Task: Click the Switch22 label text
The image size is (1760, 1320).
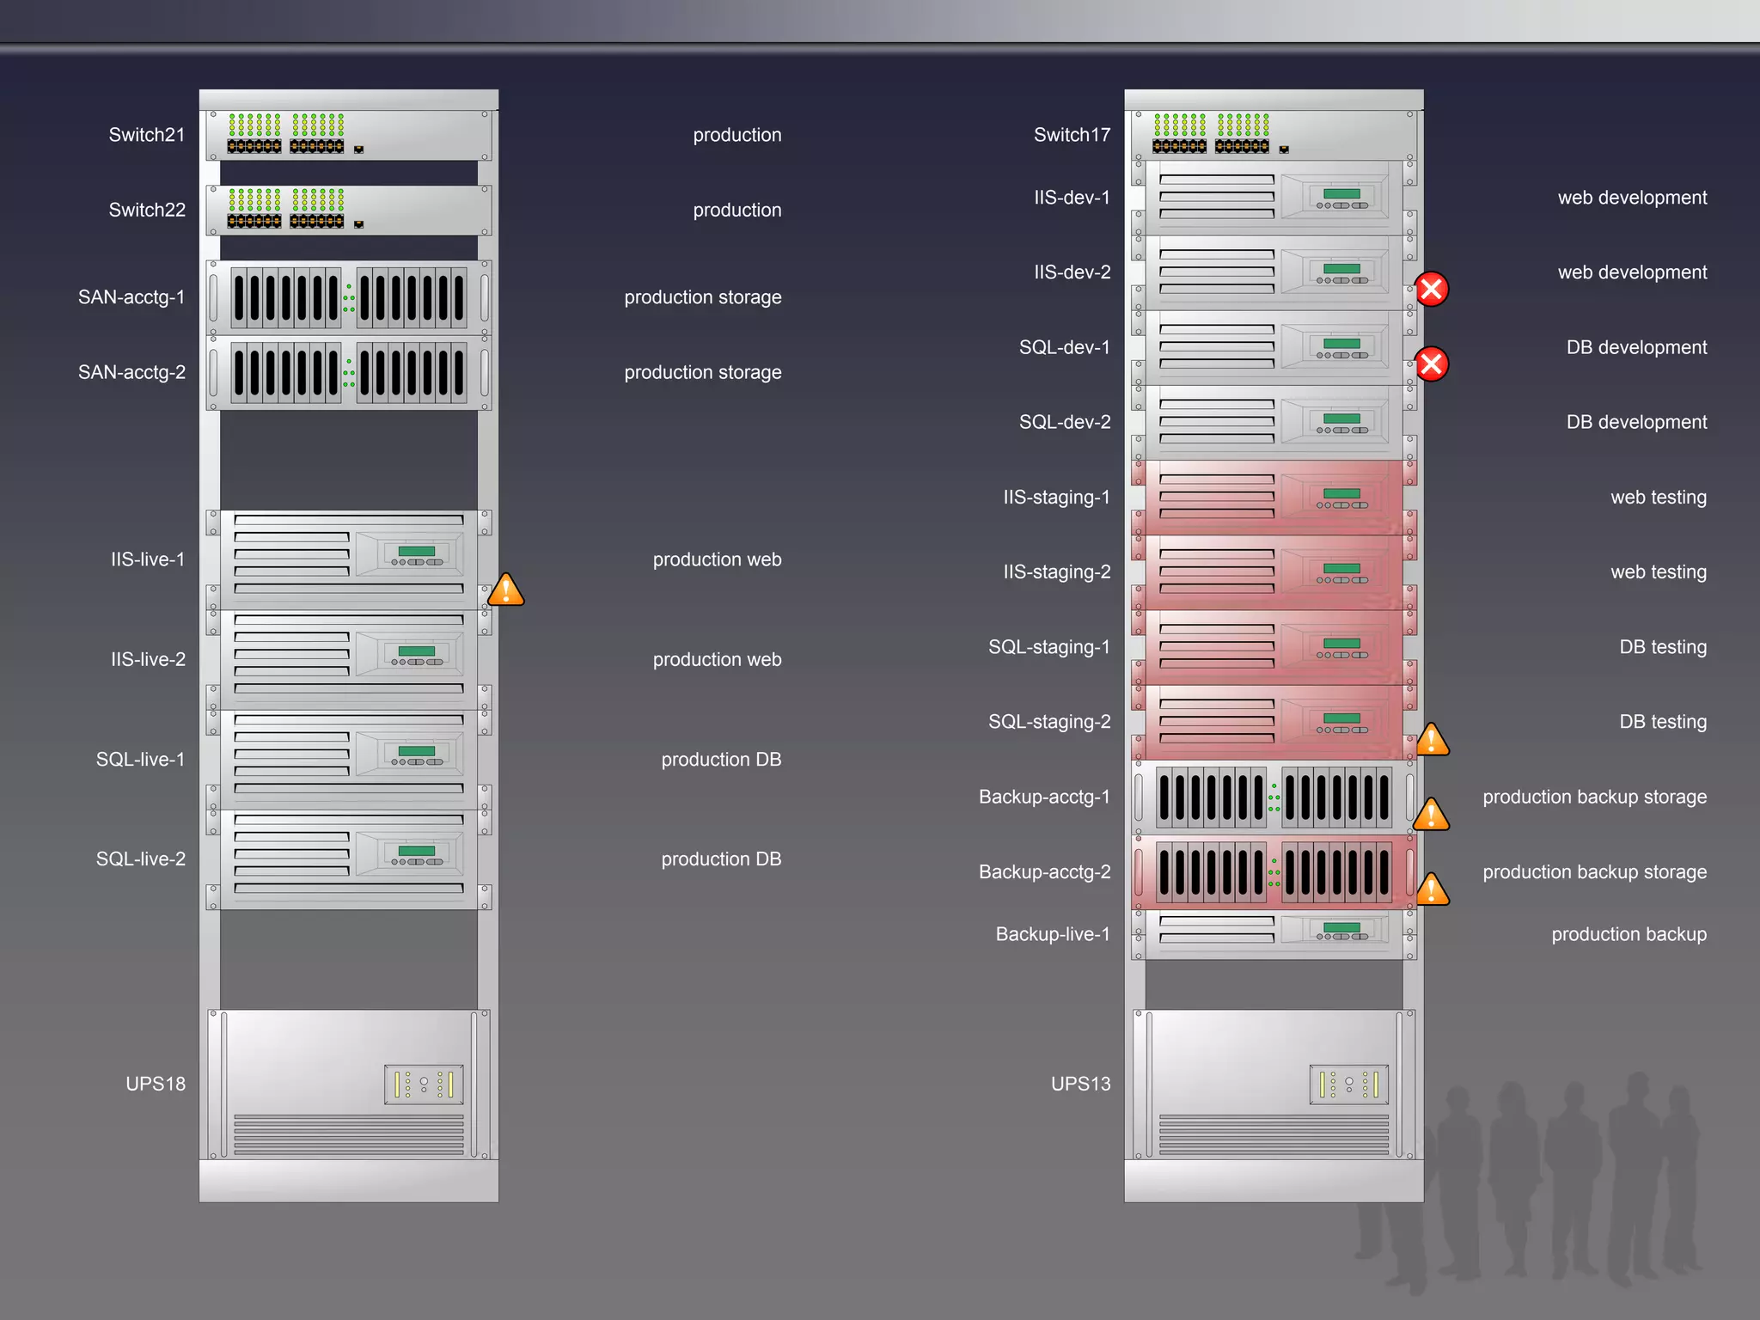Action: coord(147,210)
